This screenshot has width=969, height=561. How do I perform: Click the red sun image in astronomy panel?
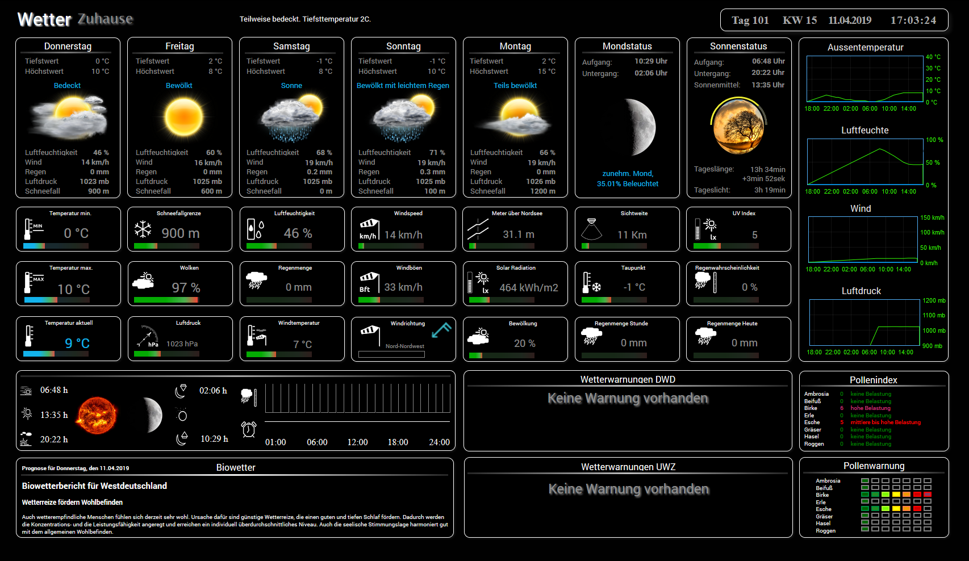(97, 415)
